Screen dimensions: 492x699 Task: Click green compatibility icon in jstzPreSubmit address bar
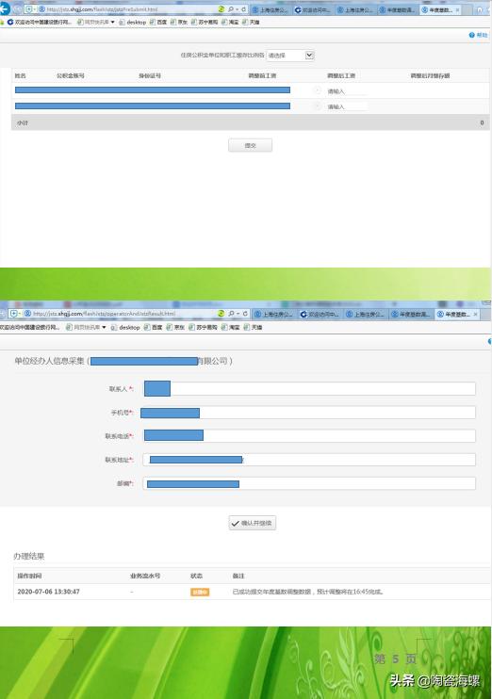coord(221,8)
